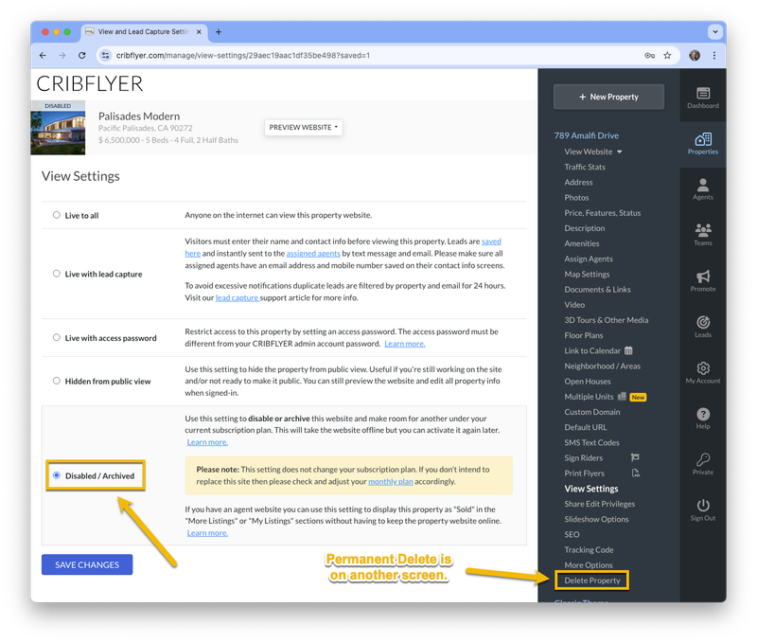Expand the View Website menu arrow

click(620, 152)
